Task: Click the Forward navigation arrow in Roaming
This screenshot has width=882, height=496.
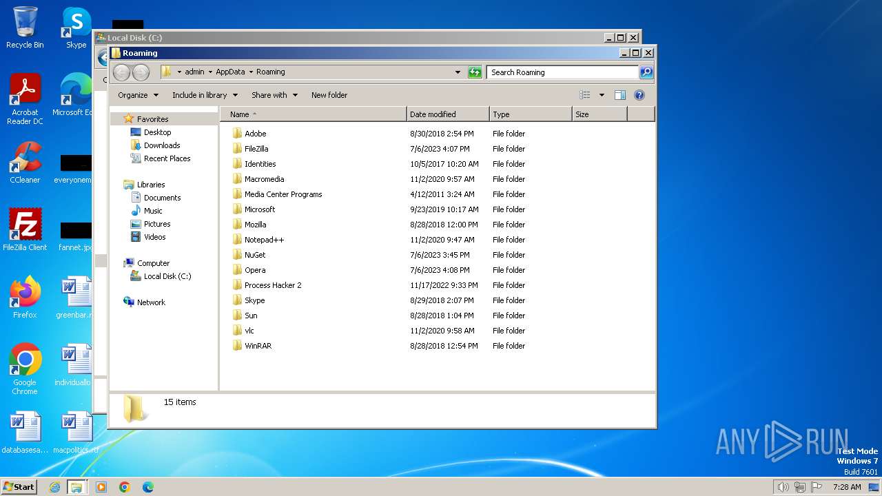Action: coord(141,72)
